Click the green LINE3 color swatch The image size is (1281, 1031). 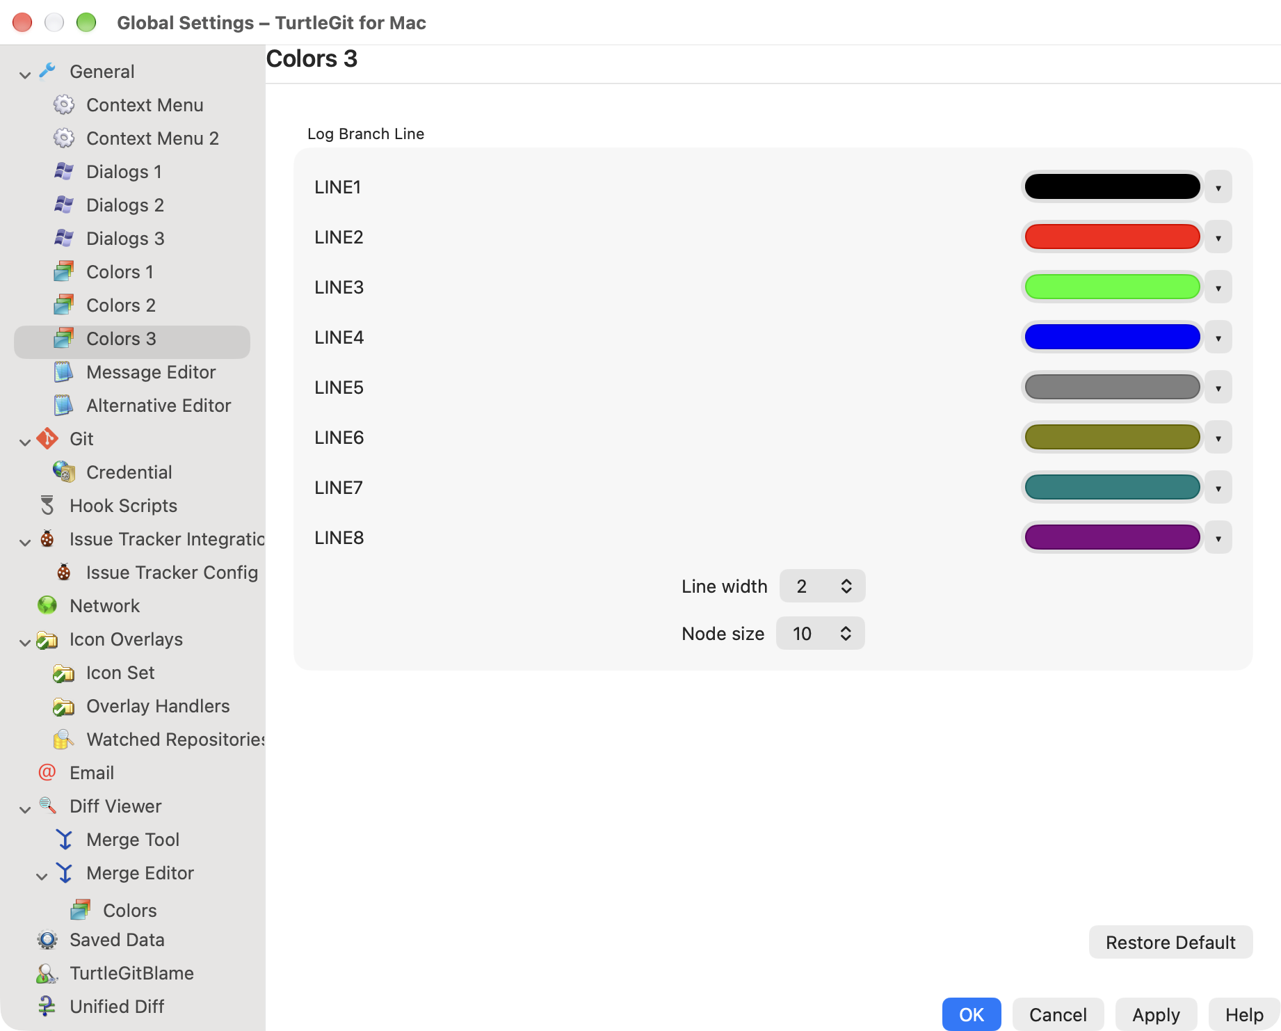pyautogui.click(x=1112, y=287)
